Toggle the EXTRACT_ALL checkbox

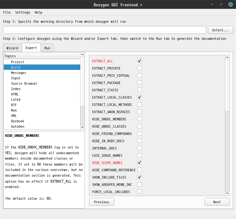coord(139,61)
